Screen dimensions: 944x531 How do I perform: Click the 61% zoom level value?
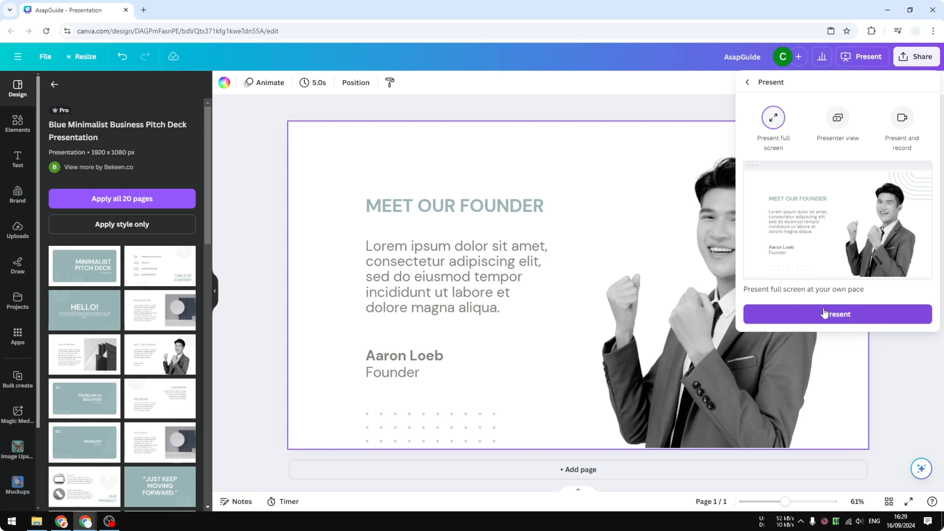(857, 501)
